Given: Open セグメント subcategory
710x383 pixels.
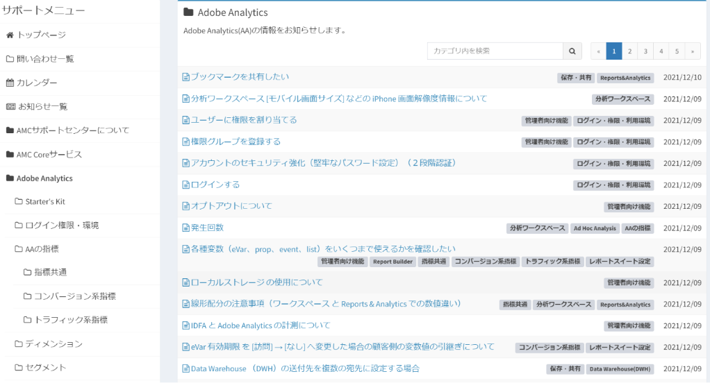Looking at the screenshot, I should (46, 368).
